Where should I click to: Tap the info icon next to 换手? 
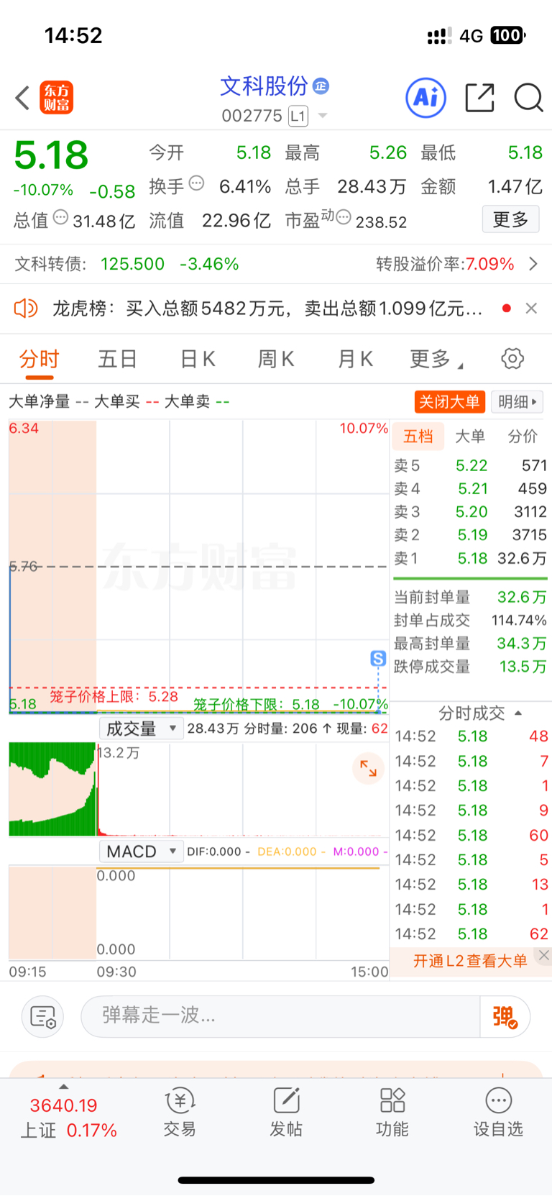tap(196, 183)
